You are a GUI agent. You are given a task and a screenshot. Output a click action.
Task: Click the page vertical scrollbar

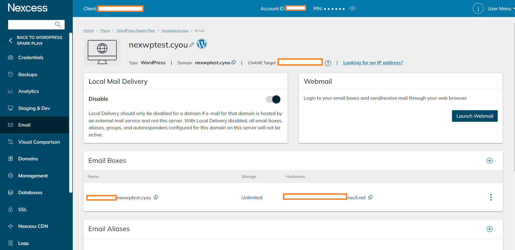pos(514,97)
